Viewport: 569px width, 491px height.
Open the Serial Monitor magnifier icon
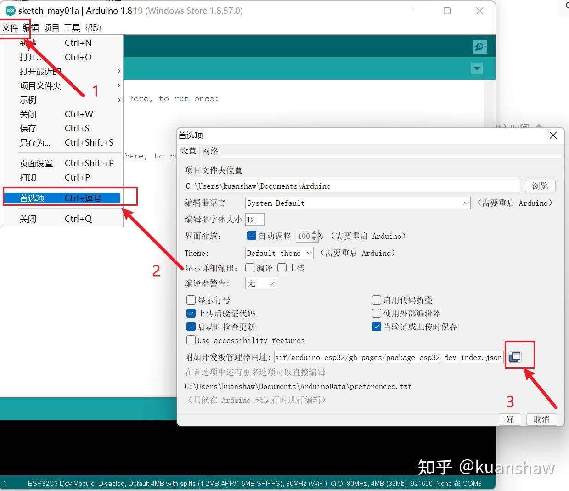click(x=479, y=46)
